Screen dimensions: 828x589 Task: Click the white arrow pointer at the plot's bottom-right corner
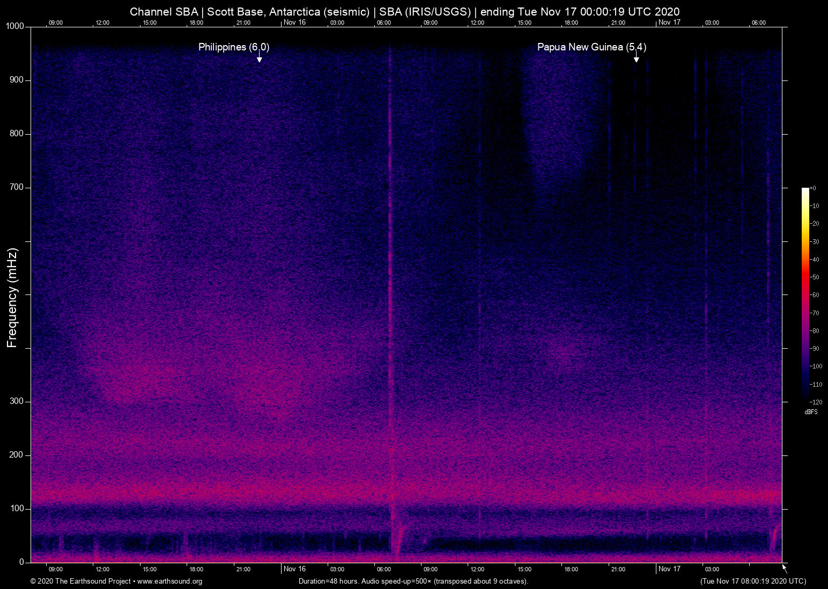(x=784, y=568)
